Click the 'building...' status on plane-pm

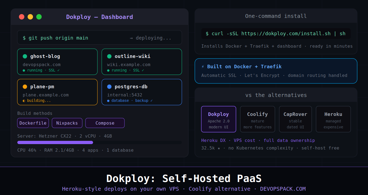tap(37, 101)
